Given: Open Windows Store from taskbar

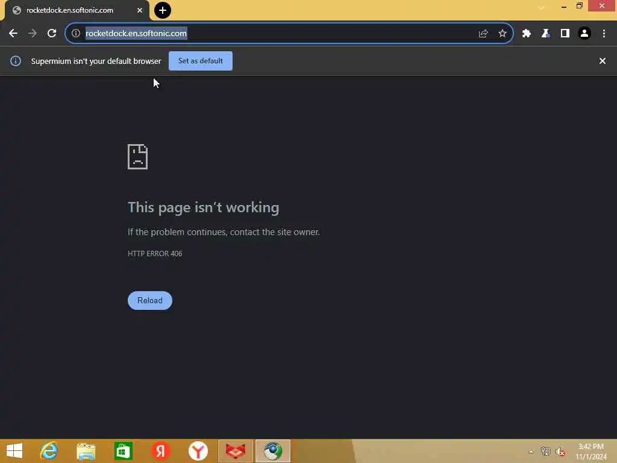Looking at the screenshot, I should pos(123,451).
